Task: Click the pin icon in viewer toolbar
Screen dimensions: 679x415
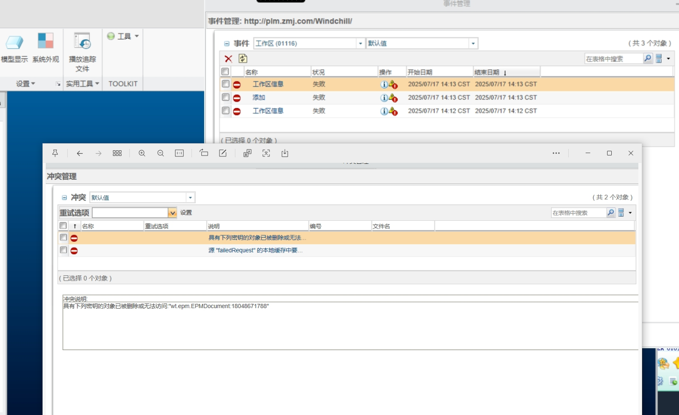Action: (55, 153)
